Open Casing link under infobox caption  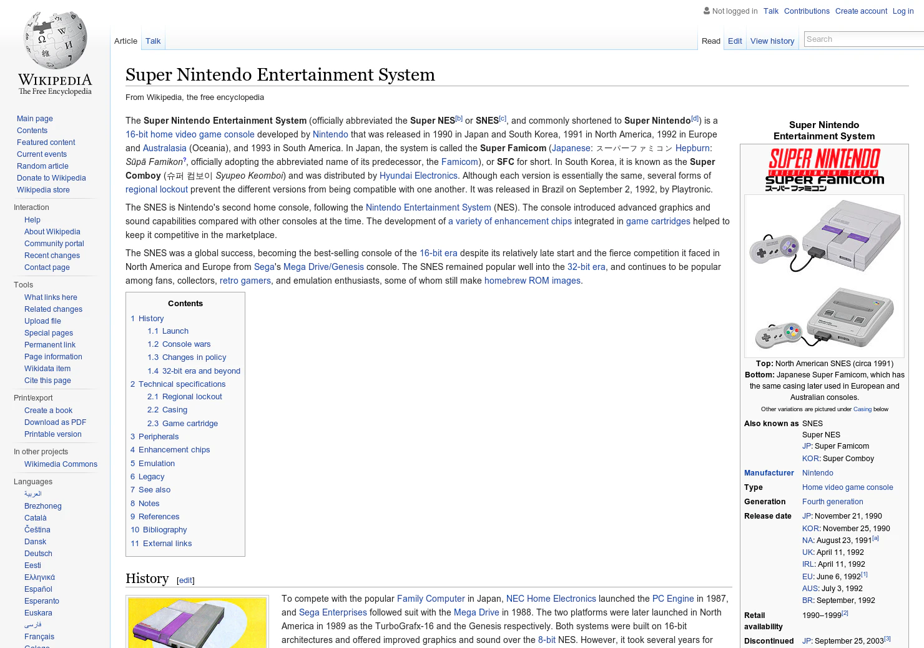(862, 409)
